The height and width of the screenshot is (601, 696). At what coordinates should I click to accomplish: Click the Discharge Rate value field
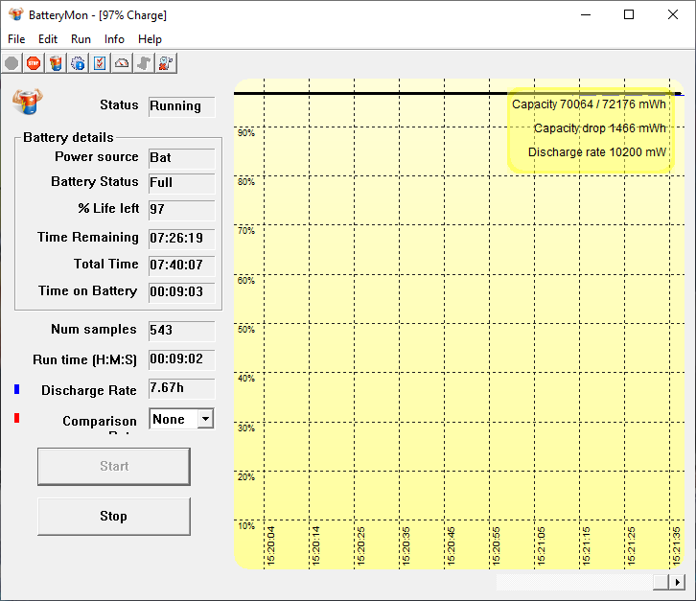(x=181, y=388)
